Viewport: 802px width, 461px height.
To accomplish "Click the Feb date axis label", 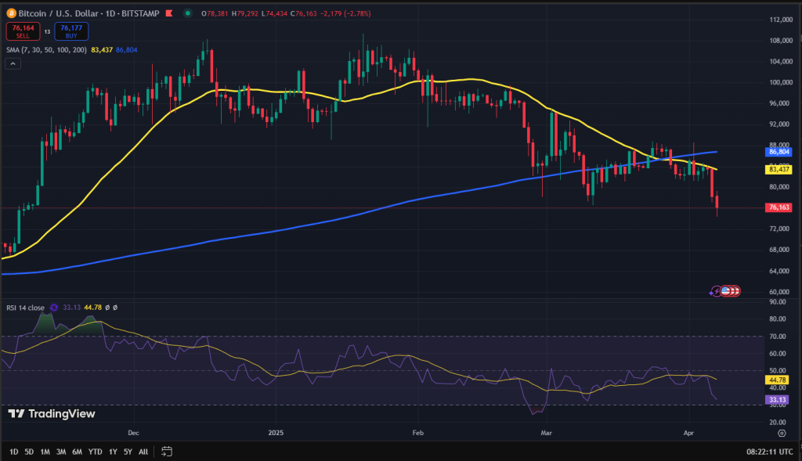I will point(418,433).
